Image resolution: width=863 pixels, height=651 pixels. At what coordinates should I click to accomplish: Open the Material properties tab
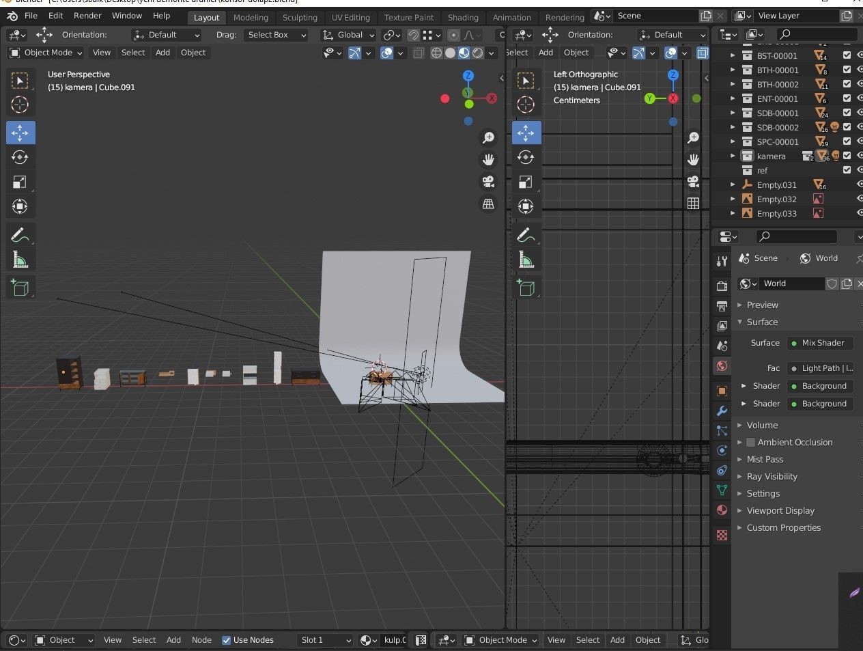722,510
